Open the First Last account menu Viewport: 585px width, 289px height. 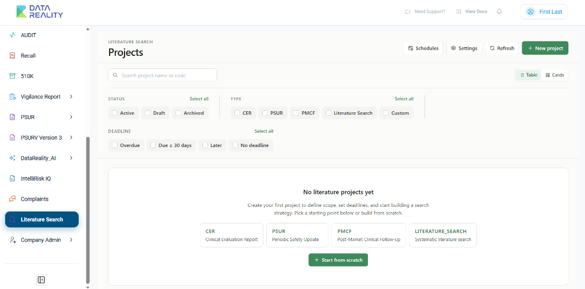[x=544, y=11]
